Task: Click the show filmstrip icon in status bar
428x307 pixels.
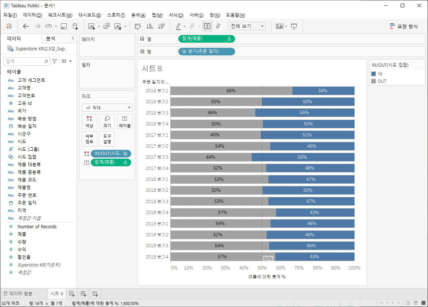Action: click(416, 303)
